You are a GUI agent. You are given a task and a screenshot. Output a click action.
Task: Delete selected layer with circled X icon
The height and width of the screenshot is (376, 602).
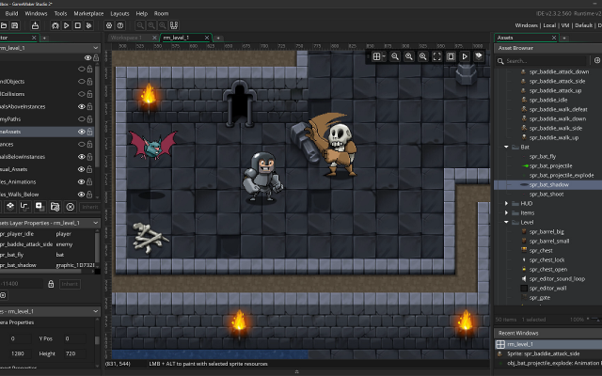click(x=71, y=207)
